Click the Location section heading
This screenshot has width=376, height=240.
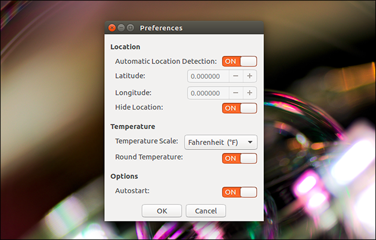click(x=125, y=47)
